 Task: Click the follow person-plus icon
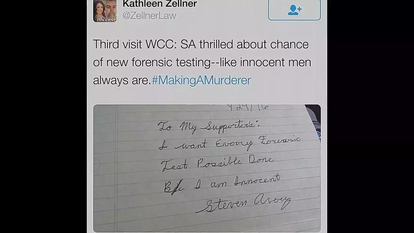point(294,10)
